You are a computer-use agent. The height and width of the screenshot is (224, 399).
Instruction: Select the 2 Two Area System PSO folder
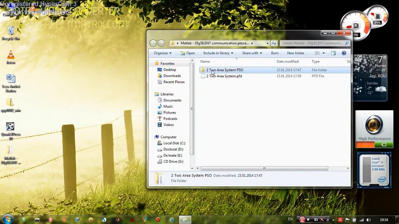pos(224,70)
